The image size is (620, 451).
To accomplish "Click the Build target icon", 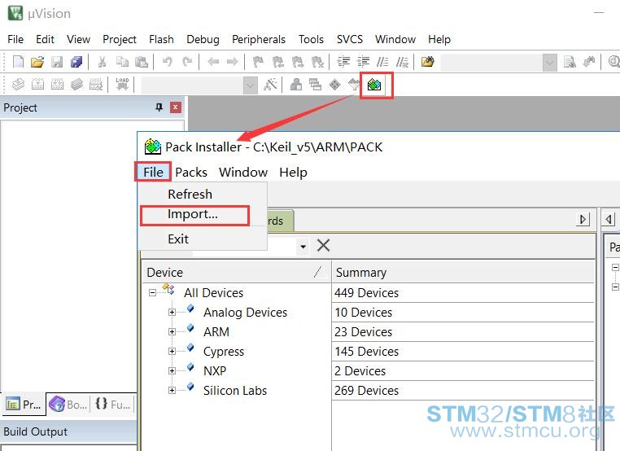I will [x=37, y=85].
